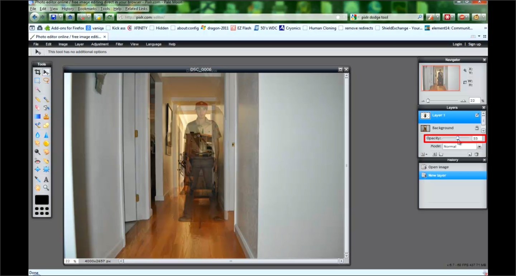
Task: Open the Add-ons for Firefox bookmark
Action: [x=64, y=28]
